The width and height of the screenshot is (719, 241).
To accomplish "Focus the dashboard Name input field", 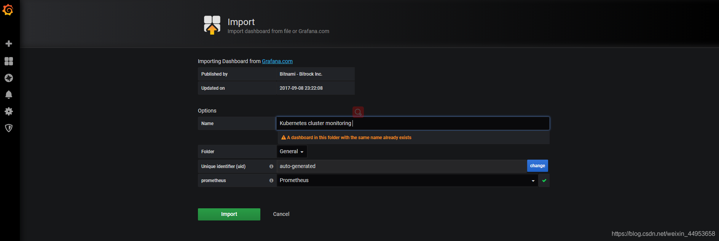I will point(413,123).
